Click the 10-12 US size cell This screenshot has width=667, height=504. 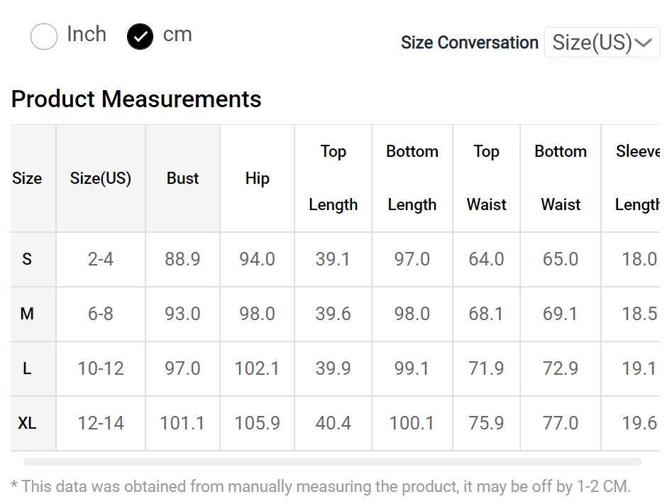[101, 368]
